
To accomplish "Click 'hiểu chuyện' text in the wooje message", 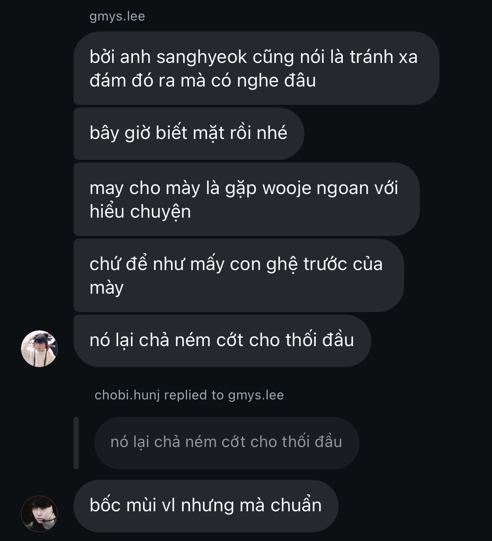I will 140,212.
